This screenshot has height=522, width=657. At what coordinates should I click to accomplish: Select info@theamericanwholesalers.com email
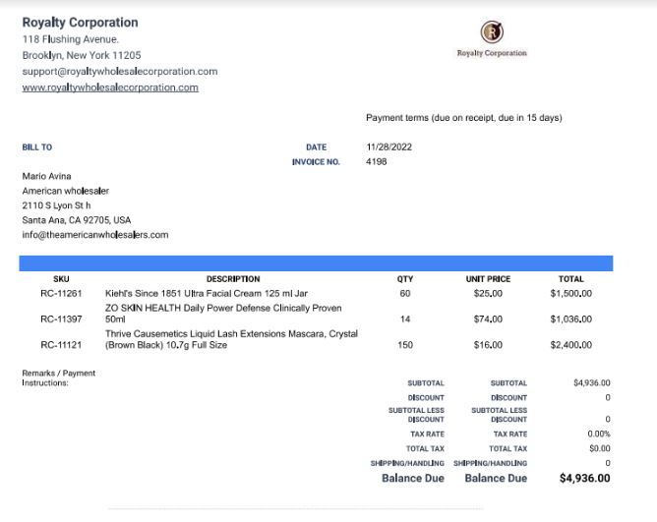point(95,235)
